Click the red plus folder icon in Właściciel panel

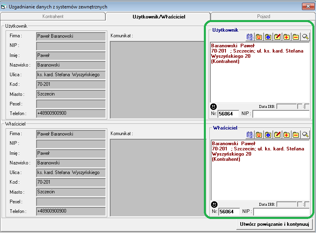(286, 134)
